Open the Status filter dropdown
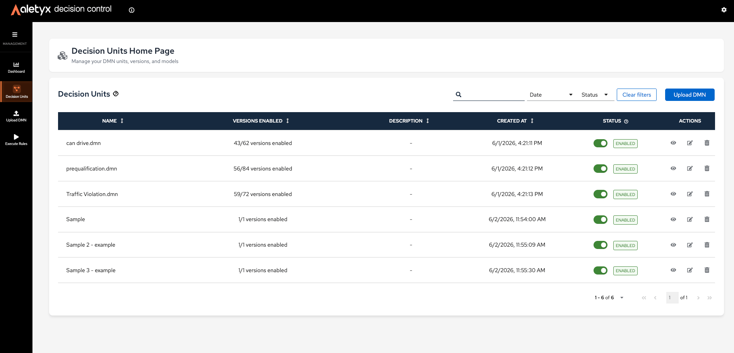This screenshot has height=353, width=734. coord(595,95)
